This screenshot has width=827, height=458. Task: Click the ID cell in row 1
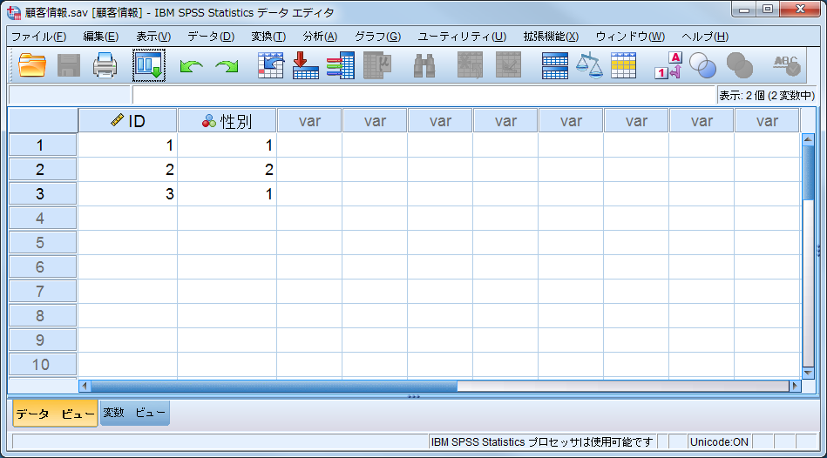coord(127,145)
